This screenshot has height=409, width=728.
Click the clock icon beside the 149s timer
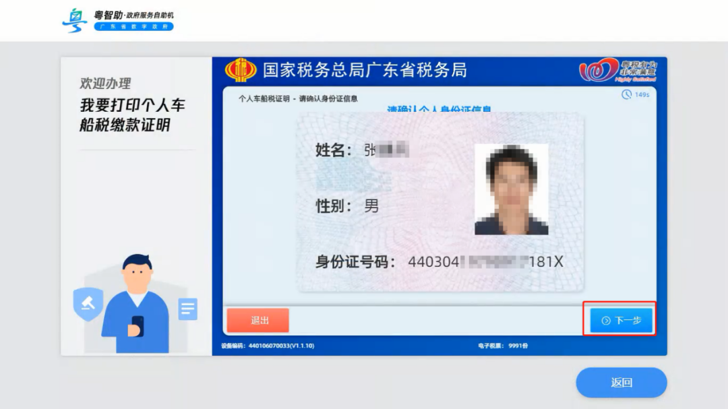coord(628,96)
